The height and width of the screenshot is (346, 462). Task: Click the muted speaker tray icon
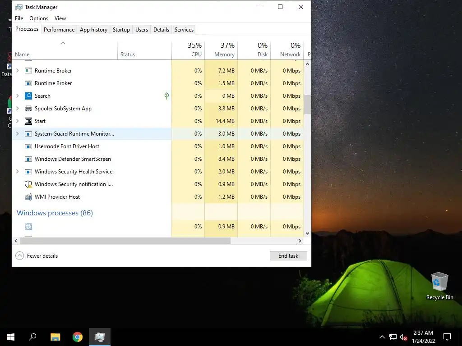pos(403,337)
